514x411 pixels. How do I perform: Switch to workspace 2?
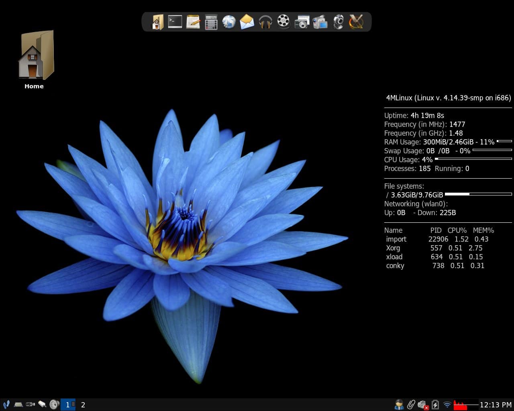point(83,405)
